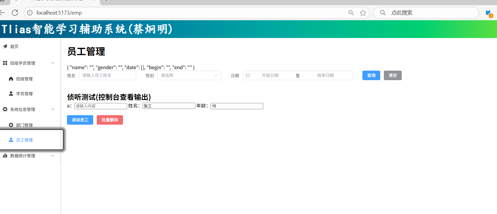
Task: Collapse the 系统信息管理 submenu
Action: [x=53, y=109]
